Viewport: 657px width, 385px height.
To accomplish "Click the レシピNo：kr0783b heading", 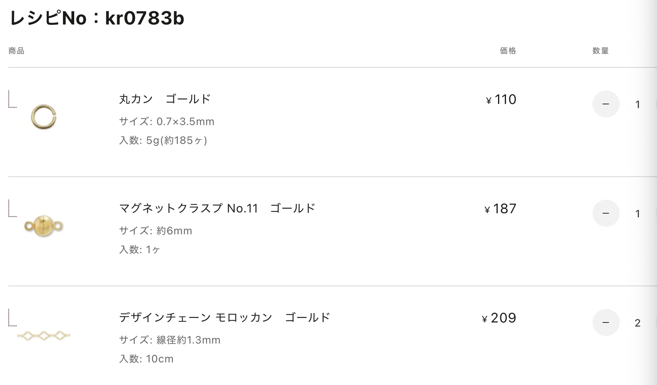I will [96, 18].
